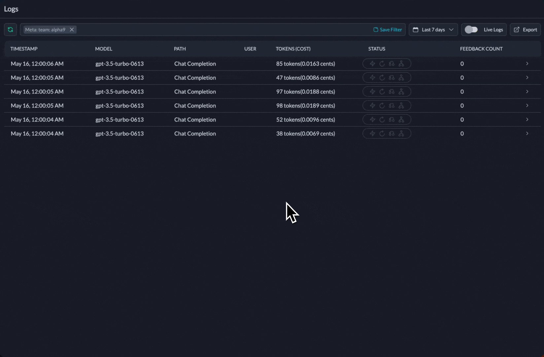This screenshot has height=357, width=544.
Task: Click the USER column header
Action: click(x=250, y=49)
